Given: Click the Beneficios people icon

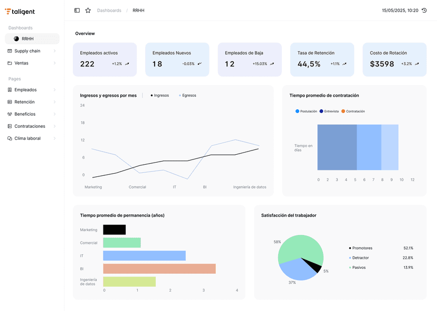Looking at the screenshot, I should click(11, 114).
